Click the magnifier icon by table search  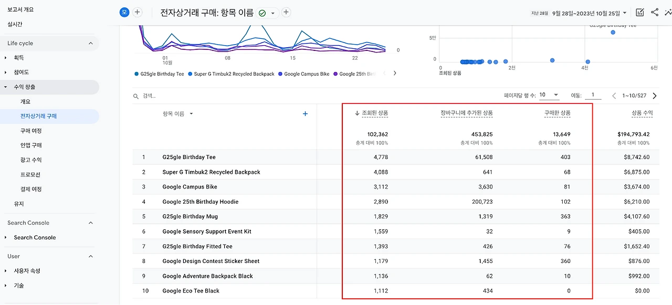(136, 96)
